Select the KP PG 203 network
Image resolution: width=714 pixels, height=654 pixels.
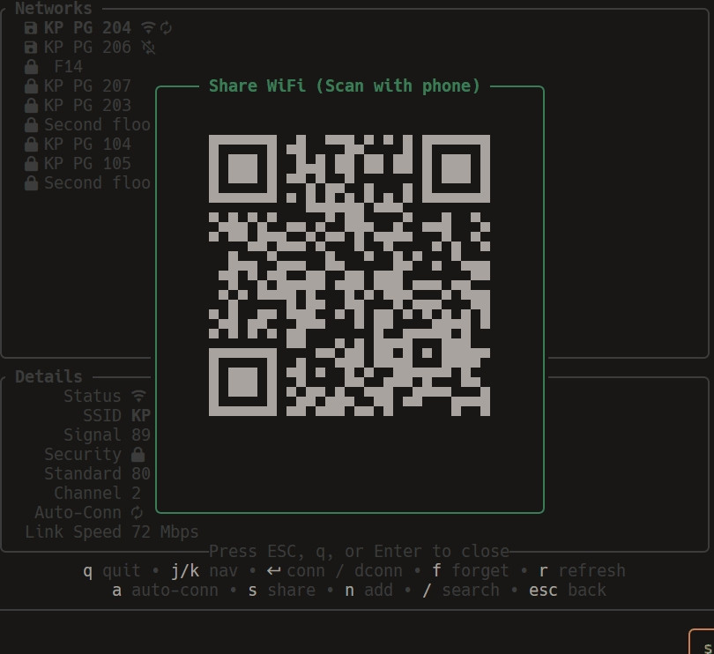coord(78,106)
